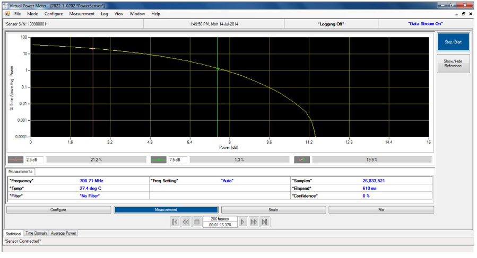
Task: Select the 1.3 % marker reading
Action: pos(239,159)
